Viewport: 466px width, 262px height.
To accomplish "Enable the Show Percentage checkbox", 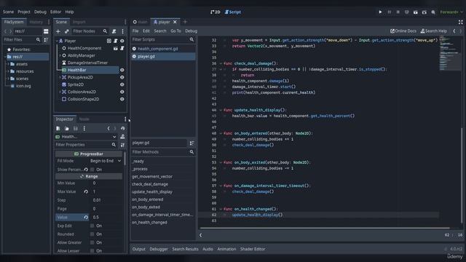I will [92, 170].
